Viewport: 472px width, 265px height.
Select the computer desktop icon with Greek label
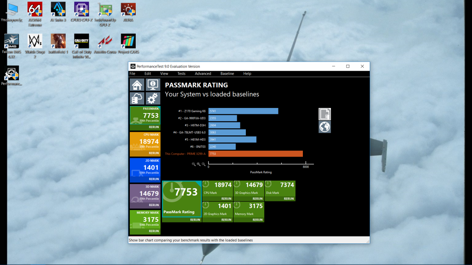(11, 12)
